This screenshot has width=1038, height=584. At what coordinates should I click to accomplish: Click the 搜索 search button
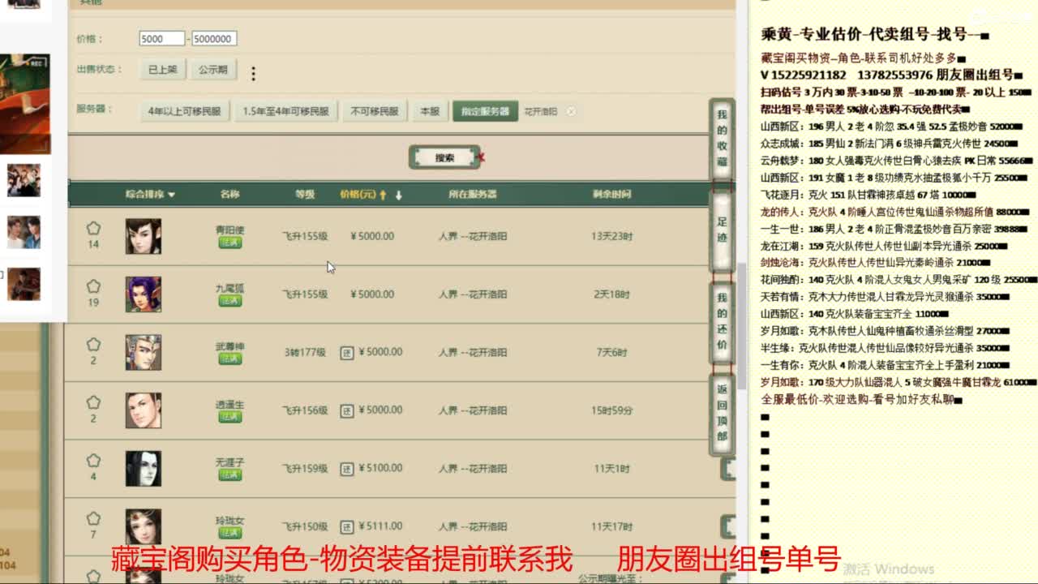pos(444,157)
